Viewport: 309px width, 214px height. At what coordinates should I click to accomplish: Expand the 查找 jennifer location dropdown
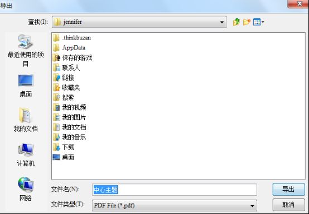pyautogui.click(x=222, y=22)
